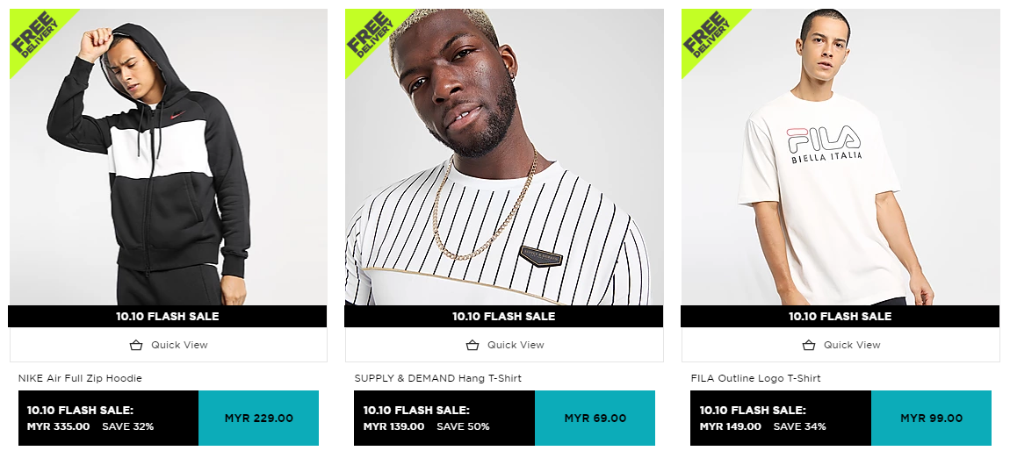Click the basket icon under the Nike hoodie
The image size is (1010, 458).
coord(136,345)
